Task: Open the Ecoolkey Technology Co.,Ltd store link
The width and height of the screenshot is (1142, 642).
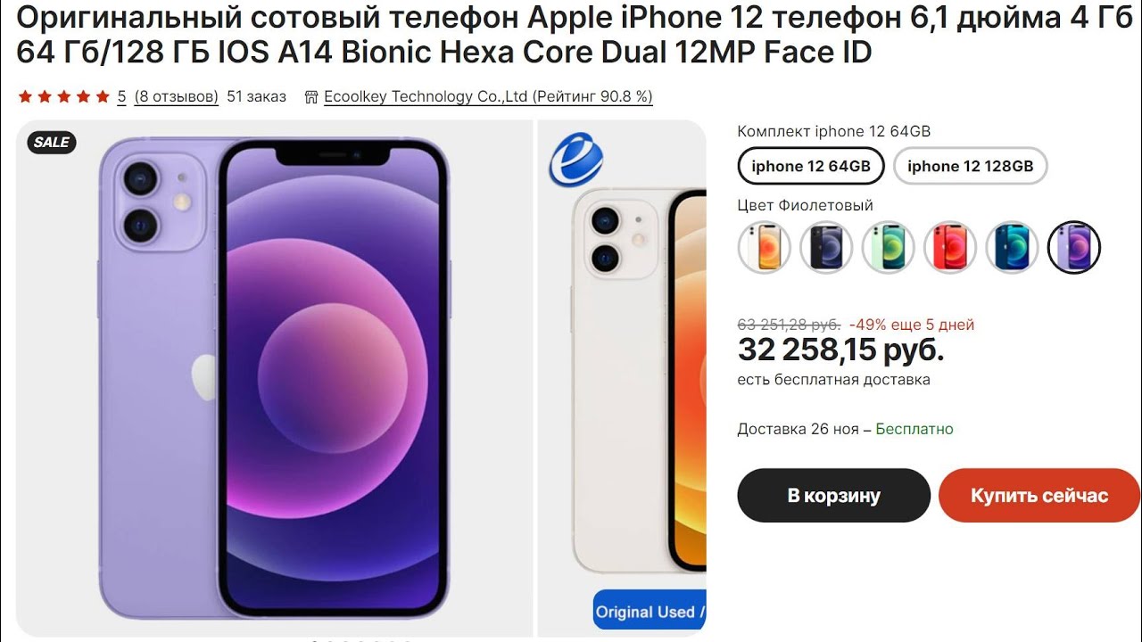Action: click(488, 96)
